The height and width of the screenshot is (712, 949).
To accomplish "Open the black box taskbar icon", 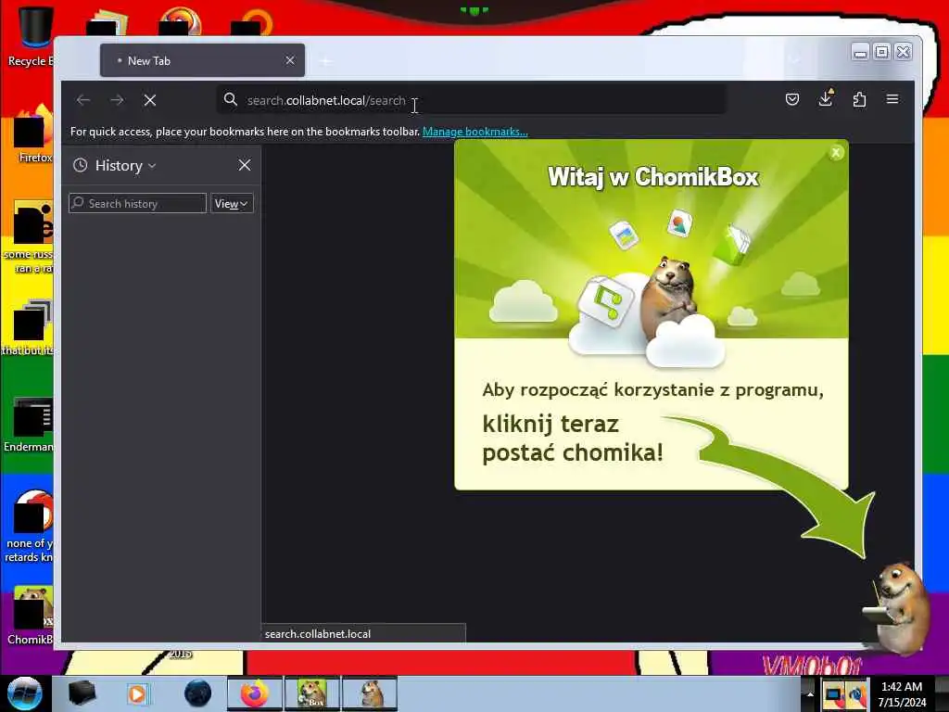I will pyautogui.click(x=82, y=693).
